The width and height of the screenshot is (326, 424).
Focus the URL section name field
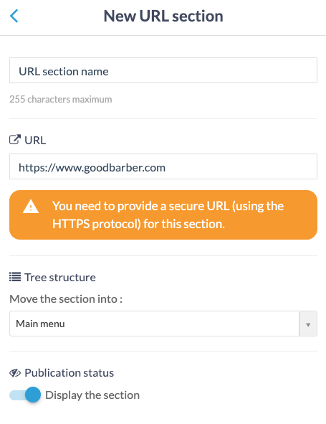pos(163,70)
